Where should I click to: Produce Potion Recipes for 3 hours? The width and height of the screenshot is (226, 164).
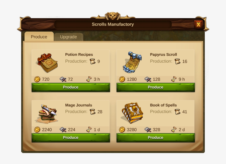[x=71, y=87]
